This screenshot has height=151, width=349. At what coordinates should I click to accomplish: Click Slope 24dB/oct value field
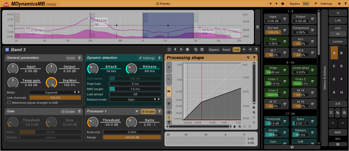click(273, 72)
